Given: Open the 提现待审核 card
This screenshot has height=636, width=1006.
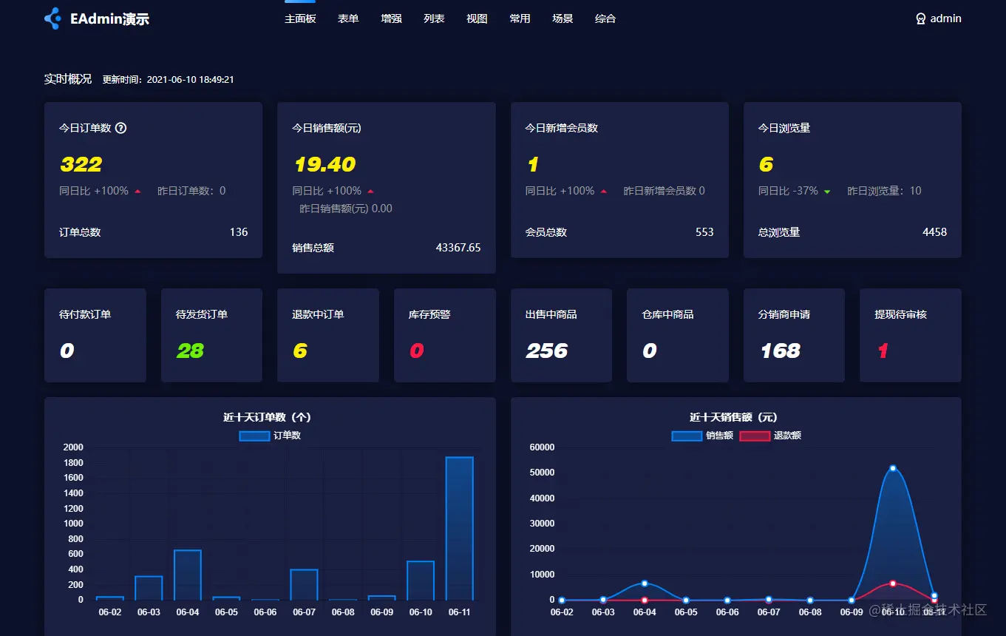Looking at the screenshot, I should pos(911,335).
